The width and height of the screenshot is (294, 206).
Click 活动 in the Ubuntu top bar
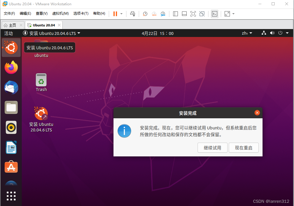coord(9,33)
